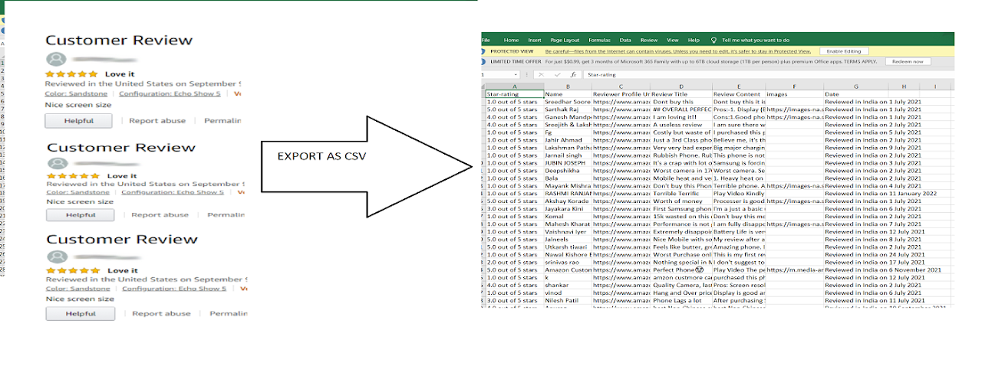Click Report abuse in the bottom review
This screenshot has height=392, width=982.
pos(161,313)
